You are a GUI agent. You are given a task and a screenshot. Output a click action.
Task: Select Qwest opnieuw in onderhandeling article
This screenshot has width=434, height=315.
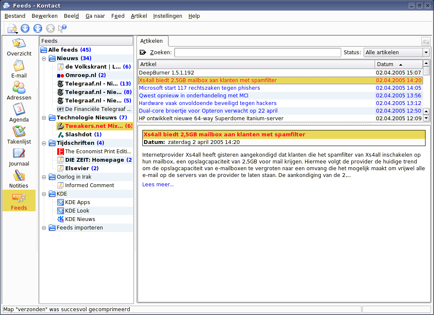coord(280,96)
